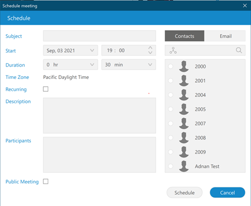Click the avatar icon for contact 2008
The height and width of the screenshot is (206, 251).
(184, 138)
